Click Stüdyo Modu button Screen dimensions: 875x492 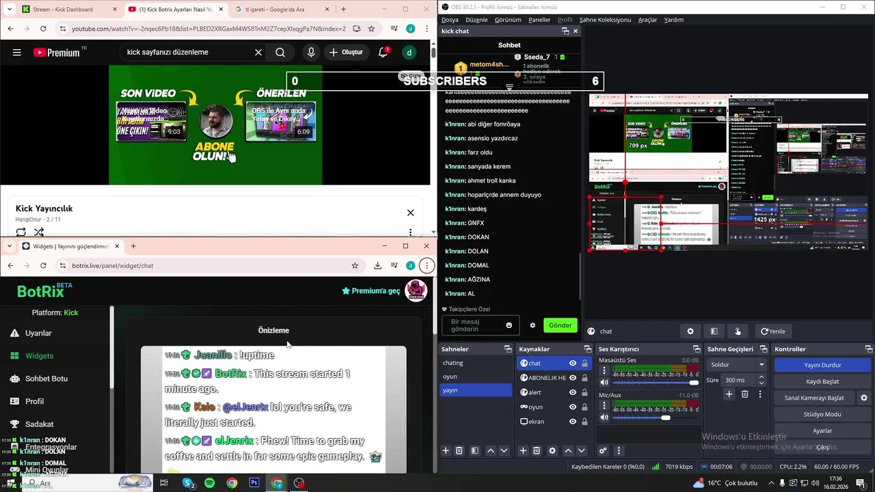pos(822,414)
